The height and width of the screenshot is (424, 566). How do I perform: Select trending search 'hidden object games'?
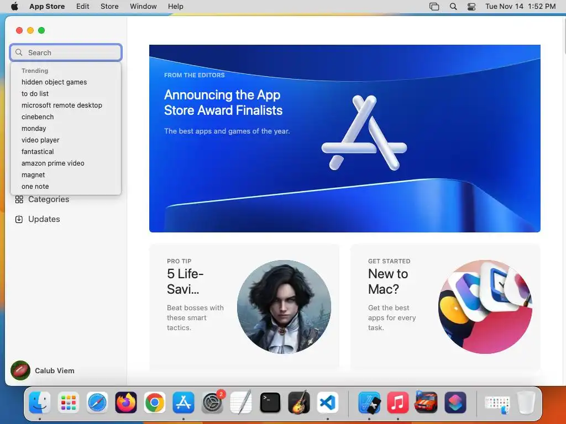point(66,82)
